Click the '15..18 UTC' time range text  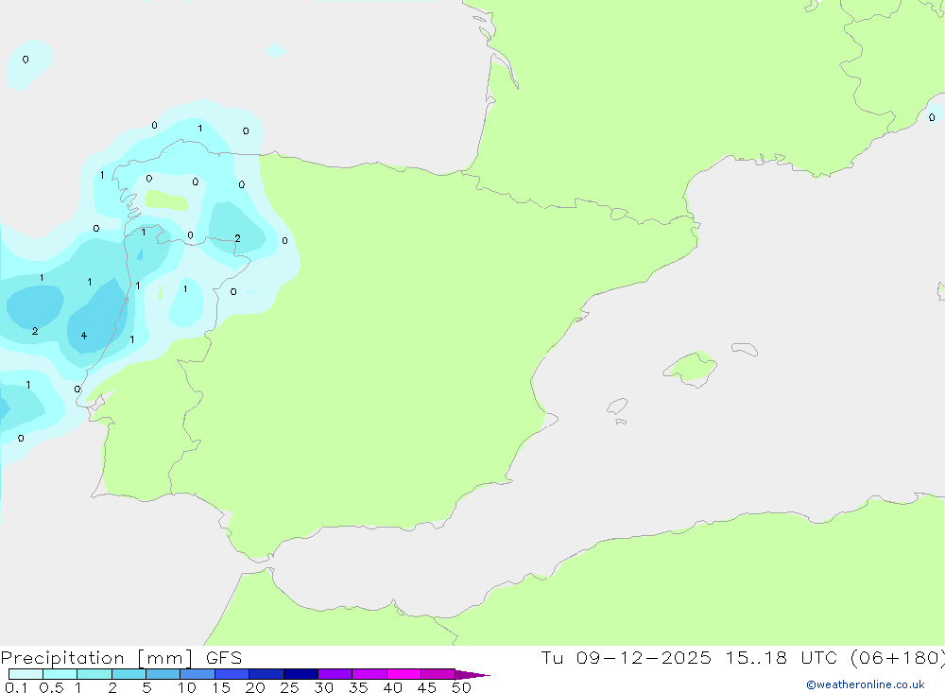782,657
